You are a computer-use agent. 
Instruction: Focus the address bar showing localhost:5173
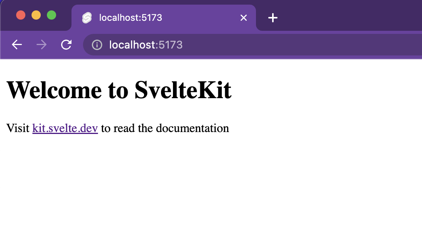pyautogui.click(x=253, y=45)
